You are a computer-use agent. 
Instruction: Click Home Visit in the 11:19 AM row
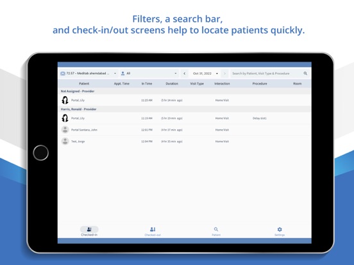[222, 118]
